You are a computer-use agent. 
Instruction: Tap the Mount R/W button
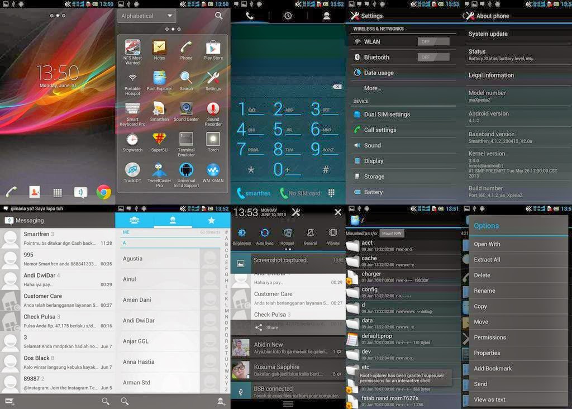pyautogui.click(x=392, y=233)
